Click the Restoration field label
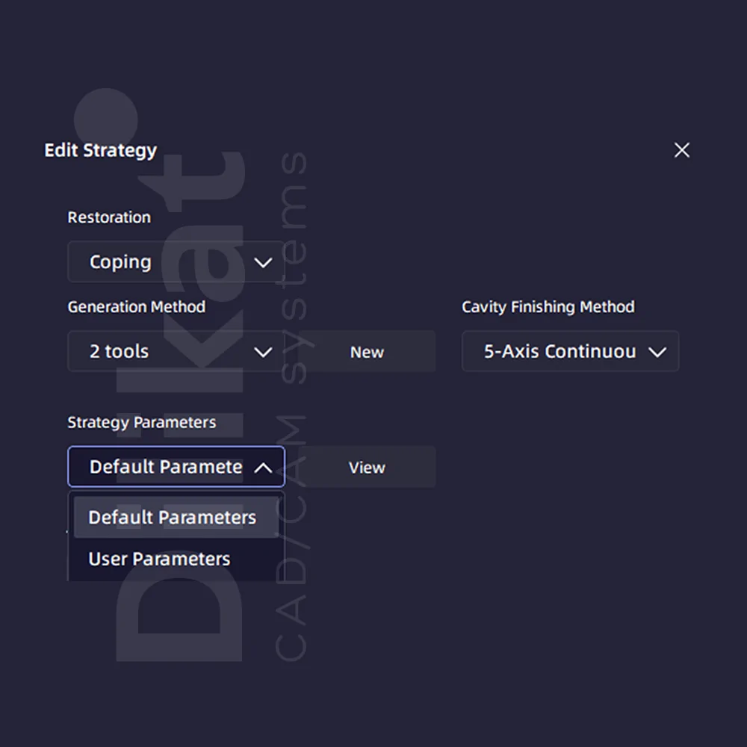Viewport: 747px width, 747px height. (109, 217)
